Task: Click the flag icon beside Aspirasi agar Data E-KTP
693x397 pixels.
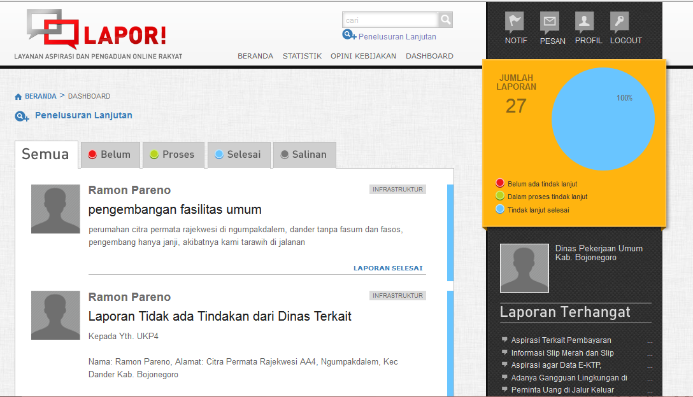Action: point(504,365)
